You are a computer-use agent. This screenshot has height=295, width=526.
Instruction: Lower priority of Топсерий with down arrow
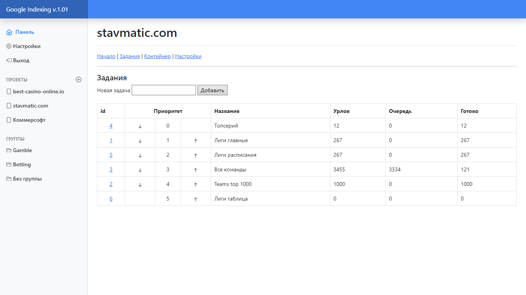coord(140,126)
